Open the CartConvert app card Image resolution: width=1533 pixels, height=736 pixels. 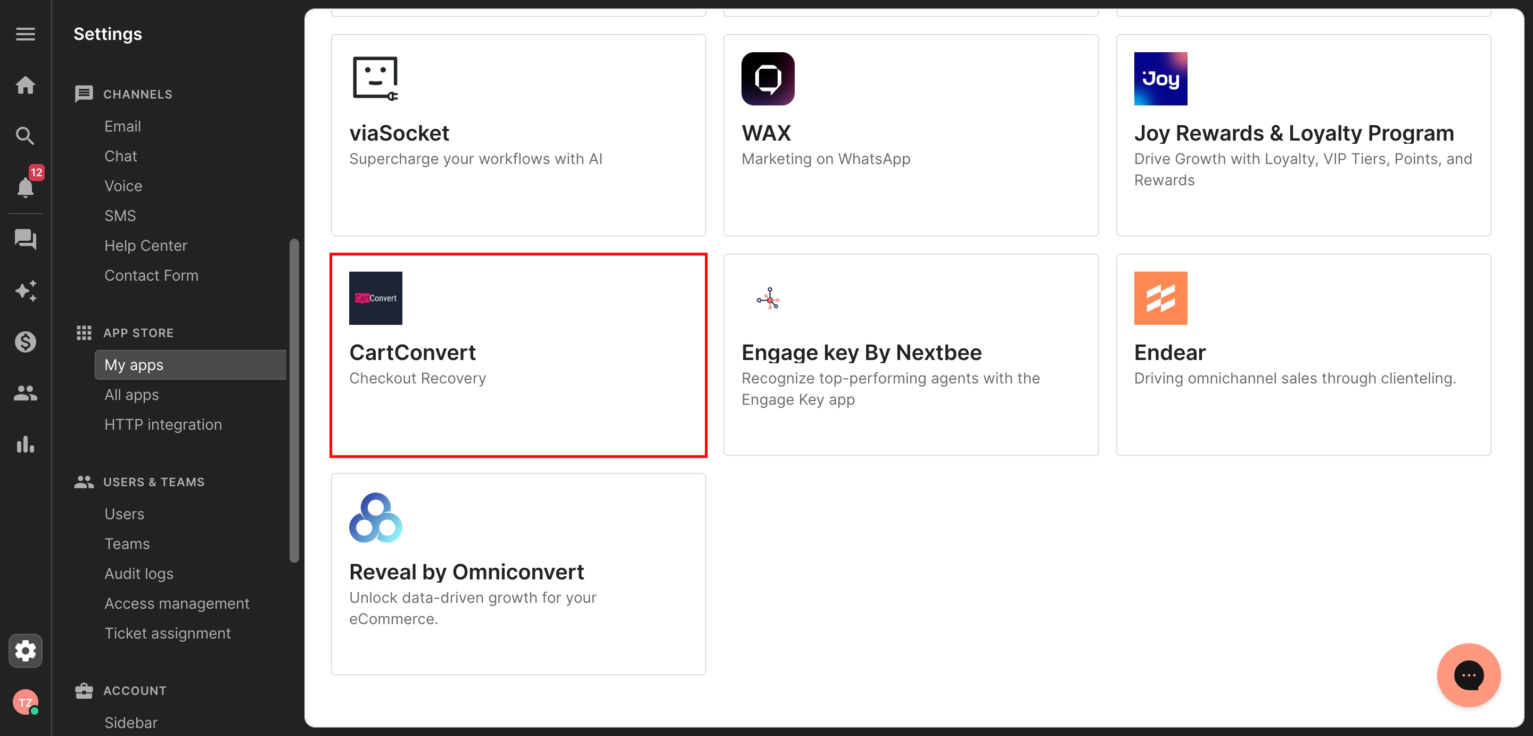[518, 356]
